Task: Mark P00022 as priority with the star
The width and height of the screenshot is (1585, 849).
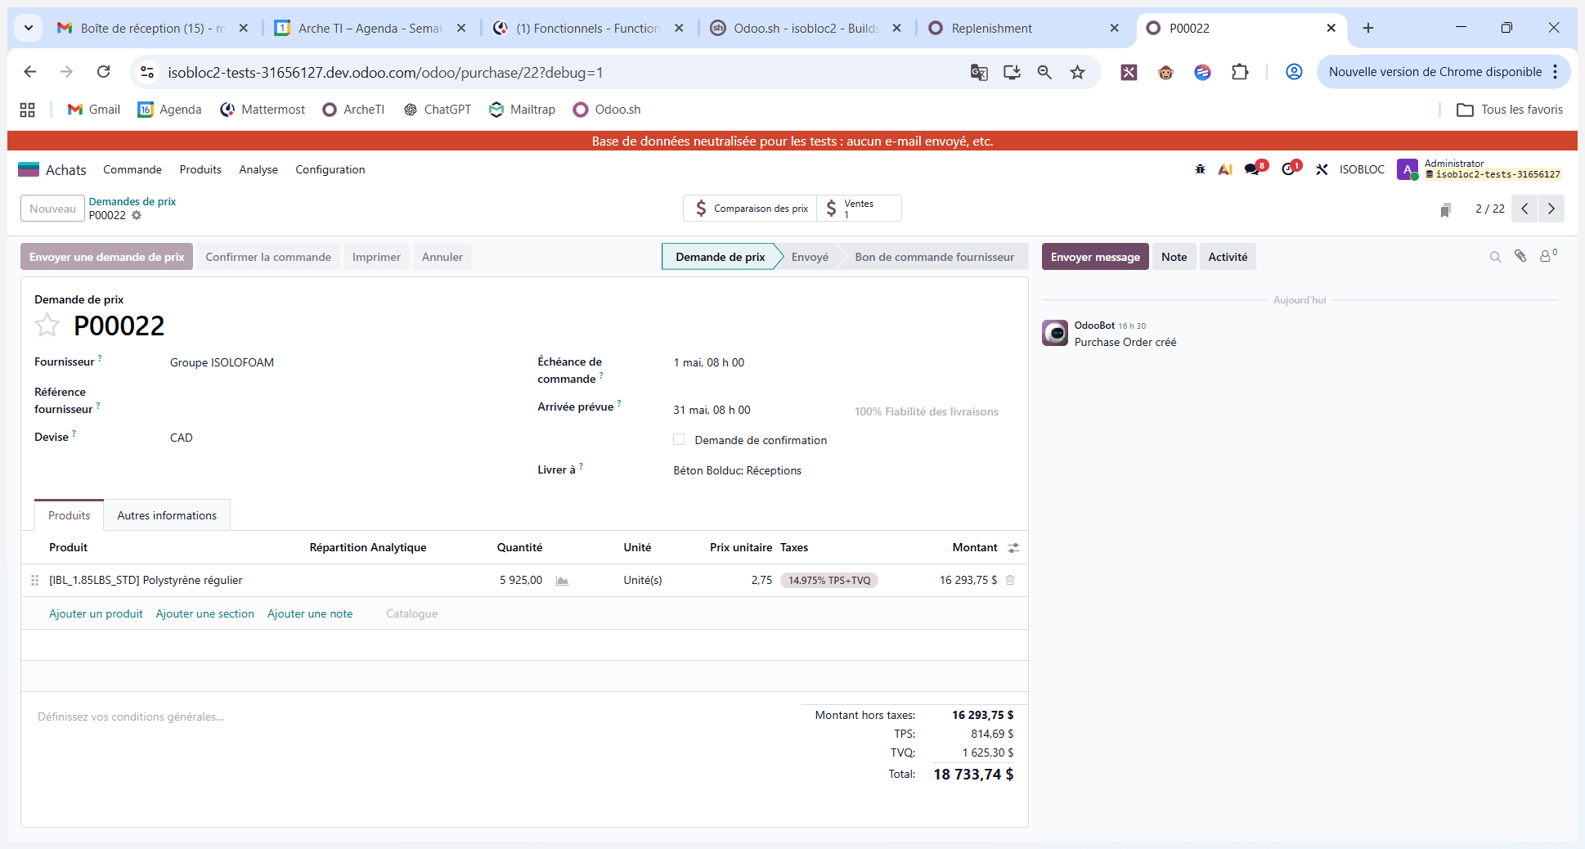Action: pyautogui.click(x=47, y=326)
